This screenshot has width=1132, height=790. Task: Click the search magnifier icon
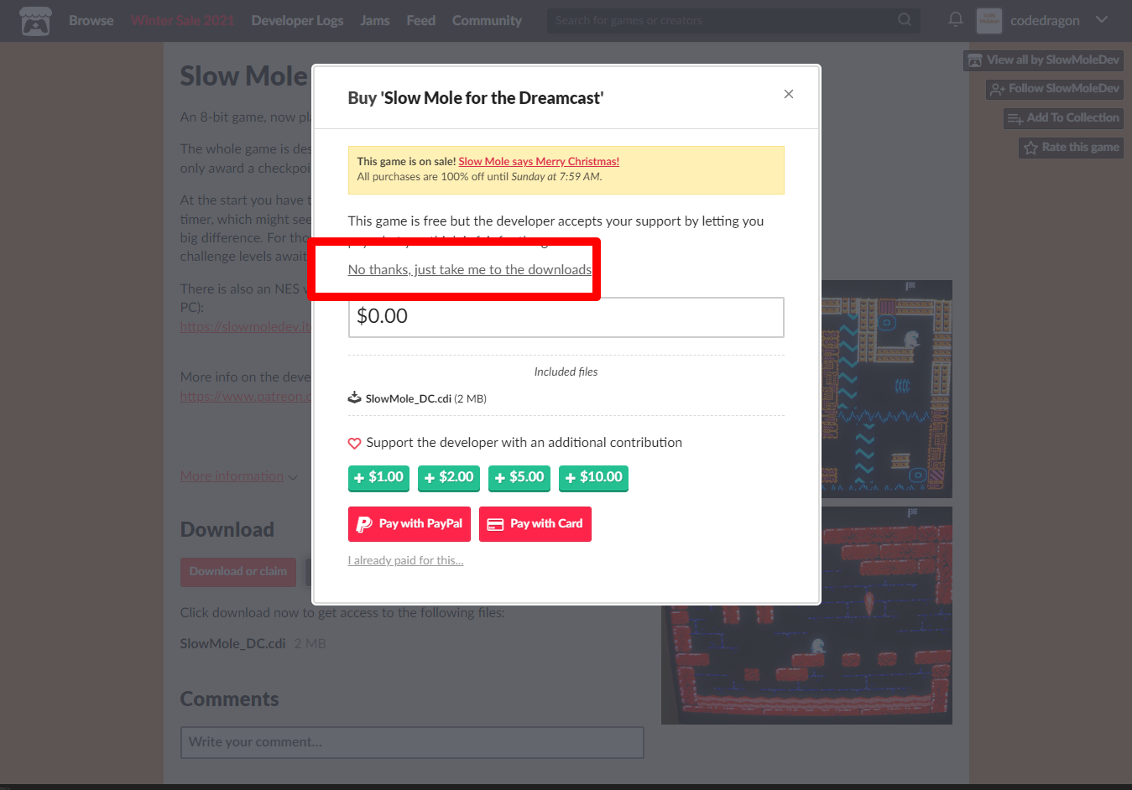(905, 19)
